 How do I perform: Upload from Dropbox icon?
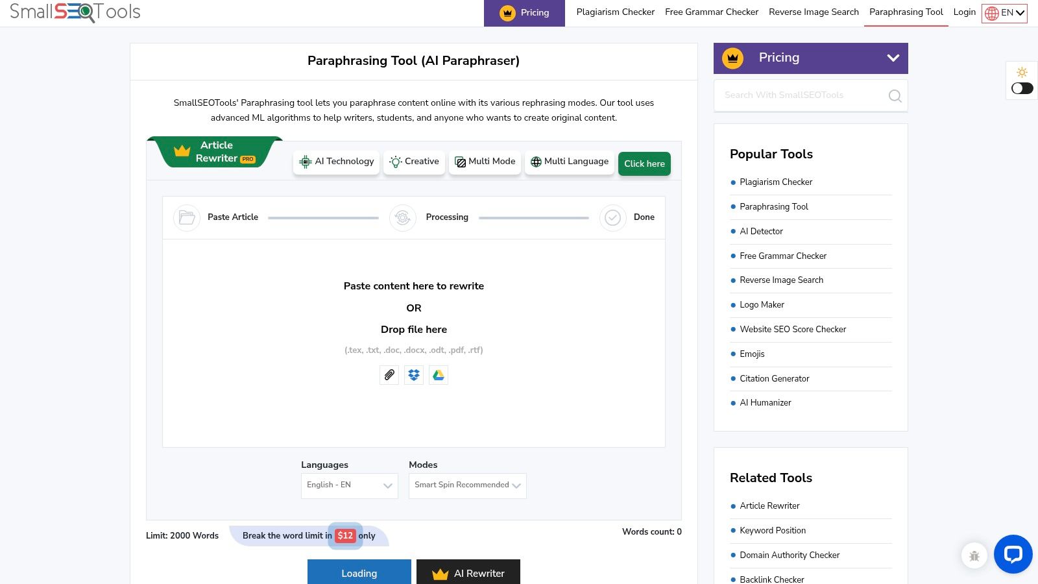coord(414,375)
